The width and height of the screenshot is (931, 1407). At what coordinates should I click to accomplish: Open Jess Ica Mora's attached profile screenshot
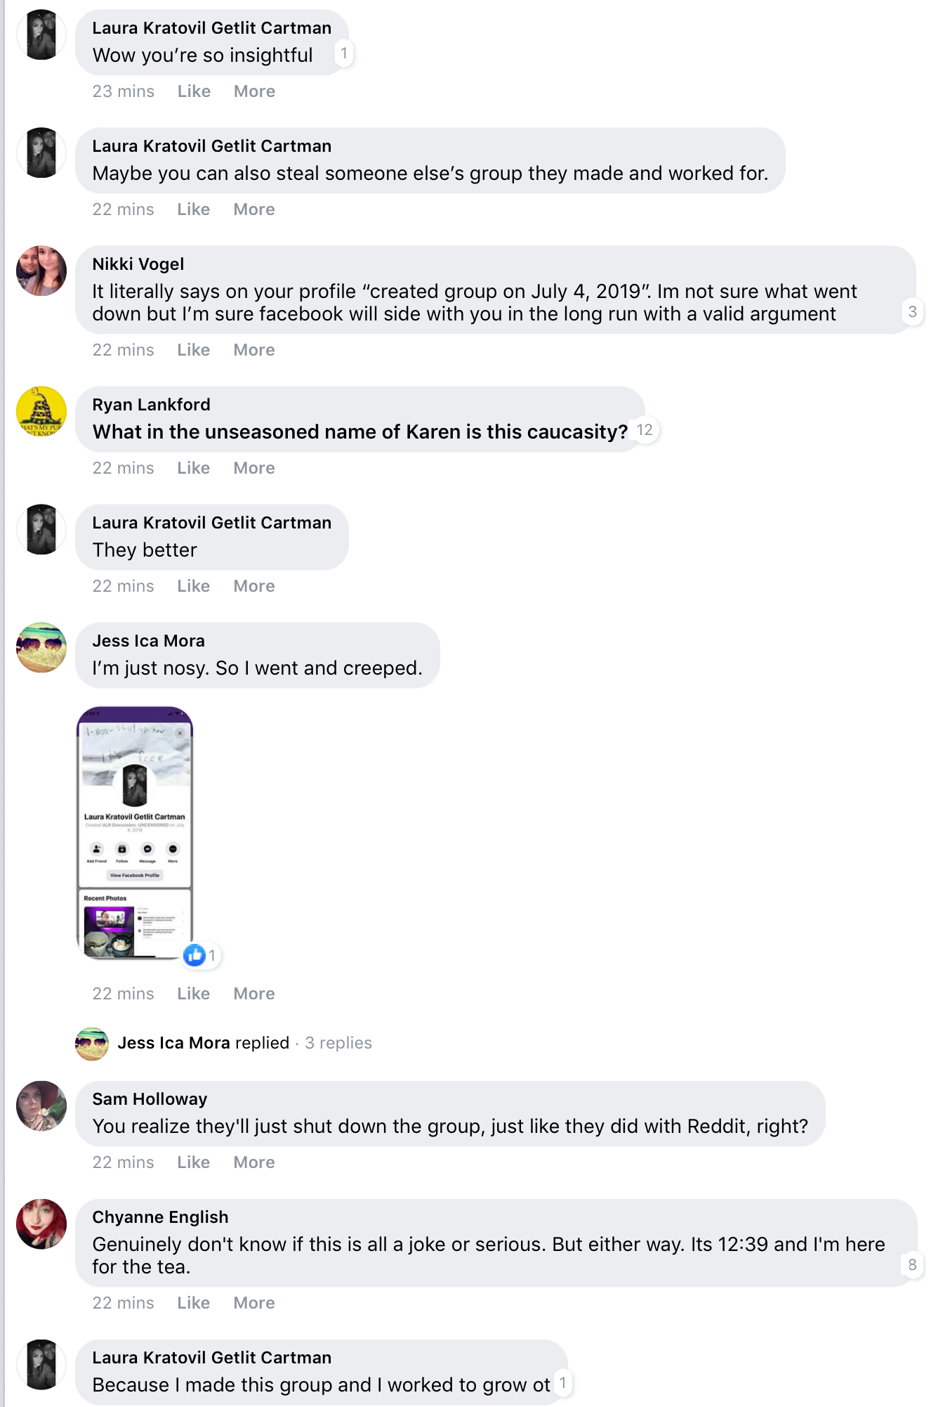click(x=134, y=833)
